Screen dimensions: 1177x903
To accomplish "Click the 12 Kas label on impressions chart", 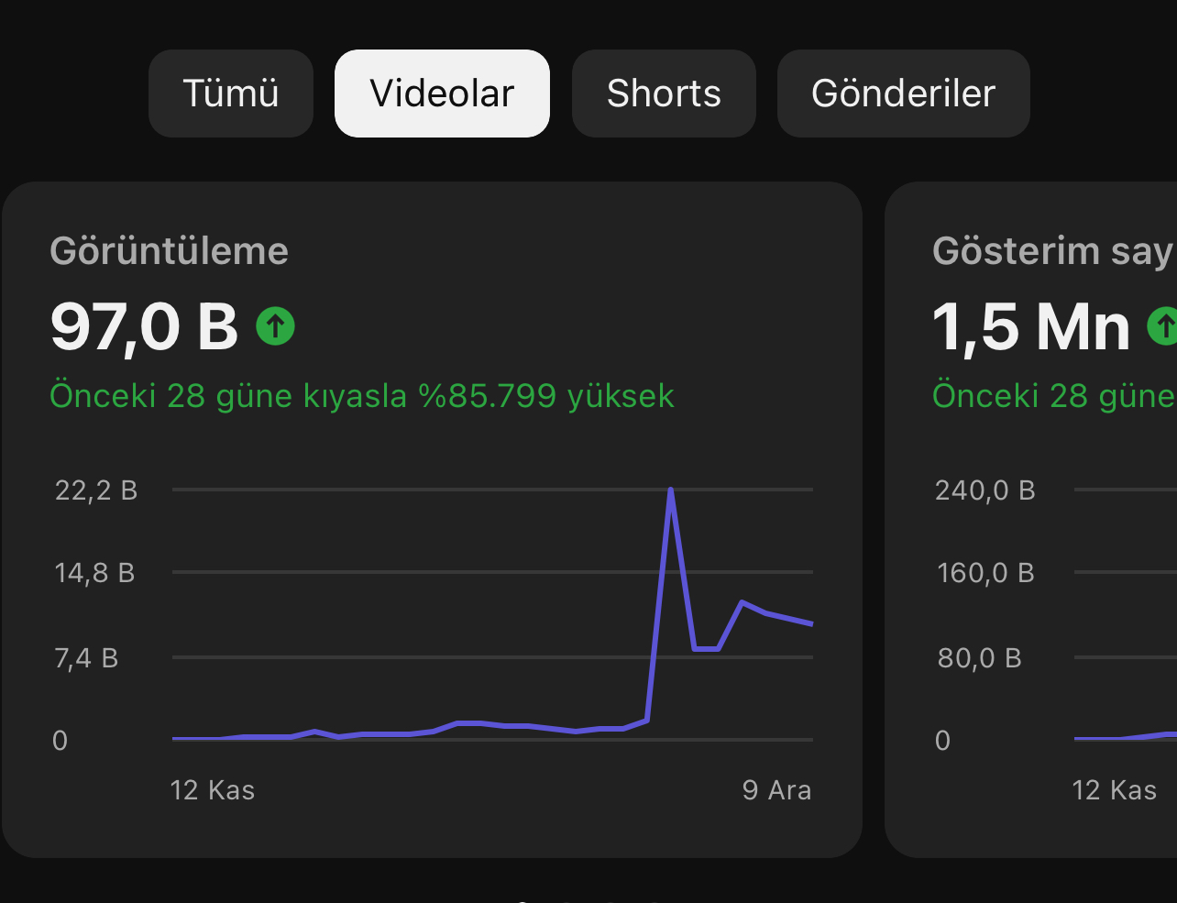I will pos(1115,790).
